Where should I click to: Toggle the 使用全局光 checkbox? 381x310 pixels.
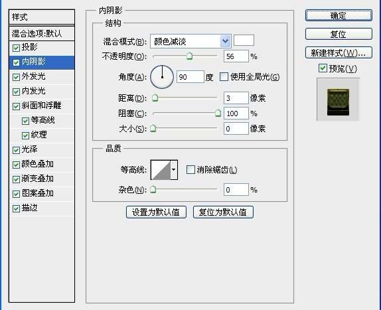click(x=224, y=77)
